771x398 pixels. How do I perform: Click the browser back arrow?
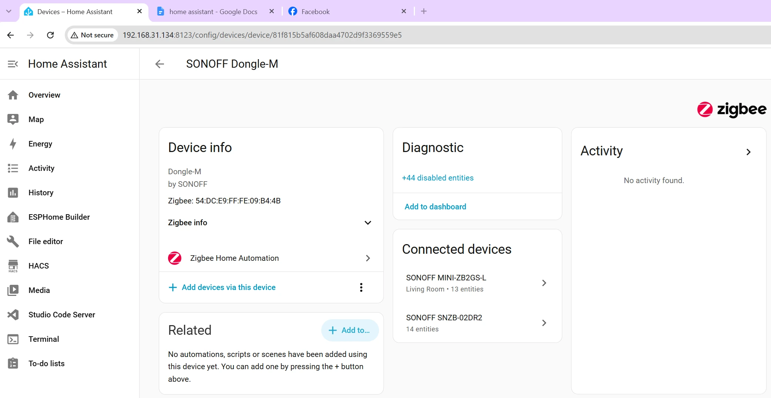coord(10,35)
